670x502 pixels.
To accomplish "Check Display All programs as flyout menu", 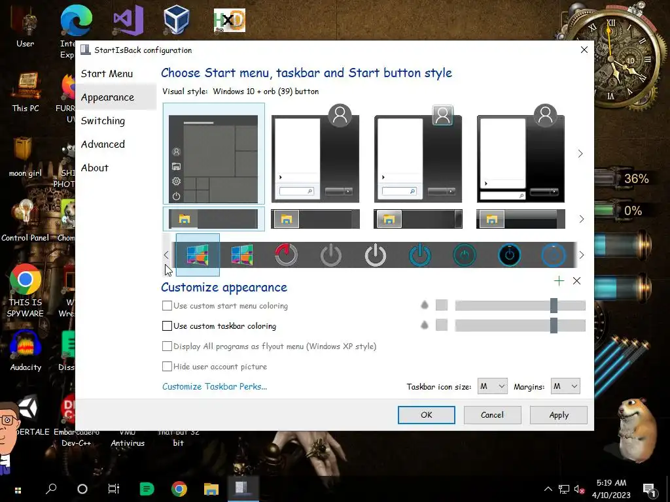I will point(167,346).
